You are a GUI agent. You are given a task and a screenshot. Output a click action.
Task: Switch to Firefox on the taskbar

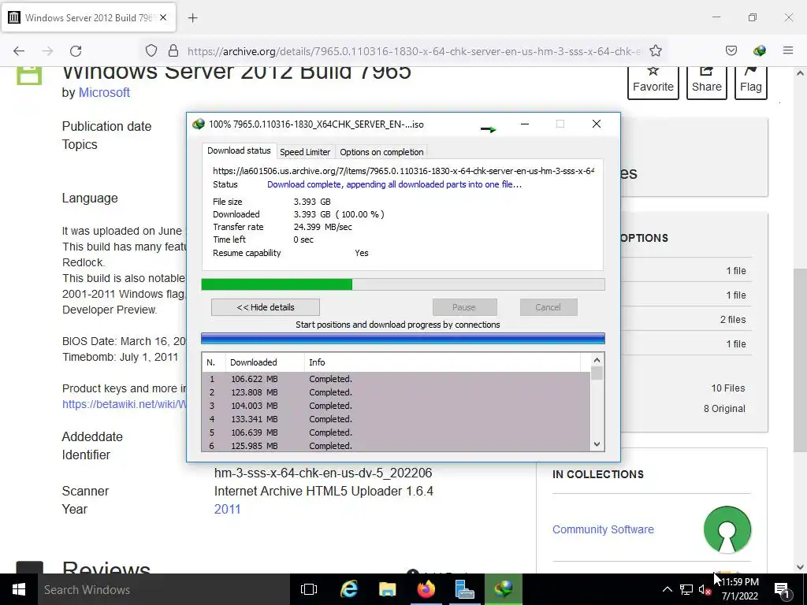426,589
